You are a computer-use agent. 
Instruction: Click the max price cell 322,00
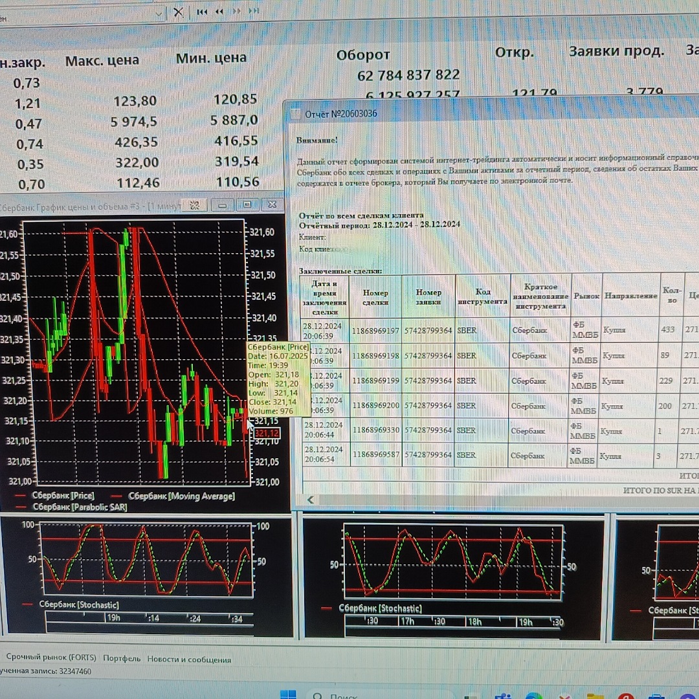137,162
